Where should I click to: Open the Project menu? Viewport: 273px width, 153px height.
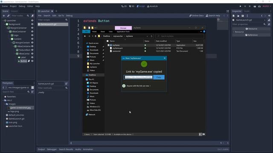pyautogui.click(x=13, y=6)
